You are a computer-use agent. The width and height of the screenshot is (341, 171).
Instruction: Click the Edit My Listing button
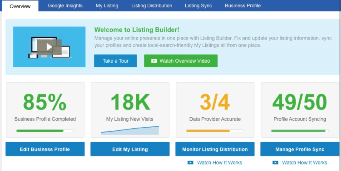(130, 149)
